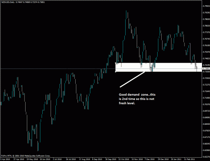Click the 15 Nov 2010 date label
Viewport: 210px width, 161px height.
[x=137, y=159]
